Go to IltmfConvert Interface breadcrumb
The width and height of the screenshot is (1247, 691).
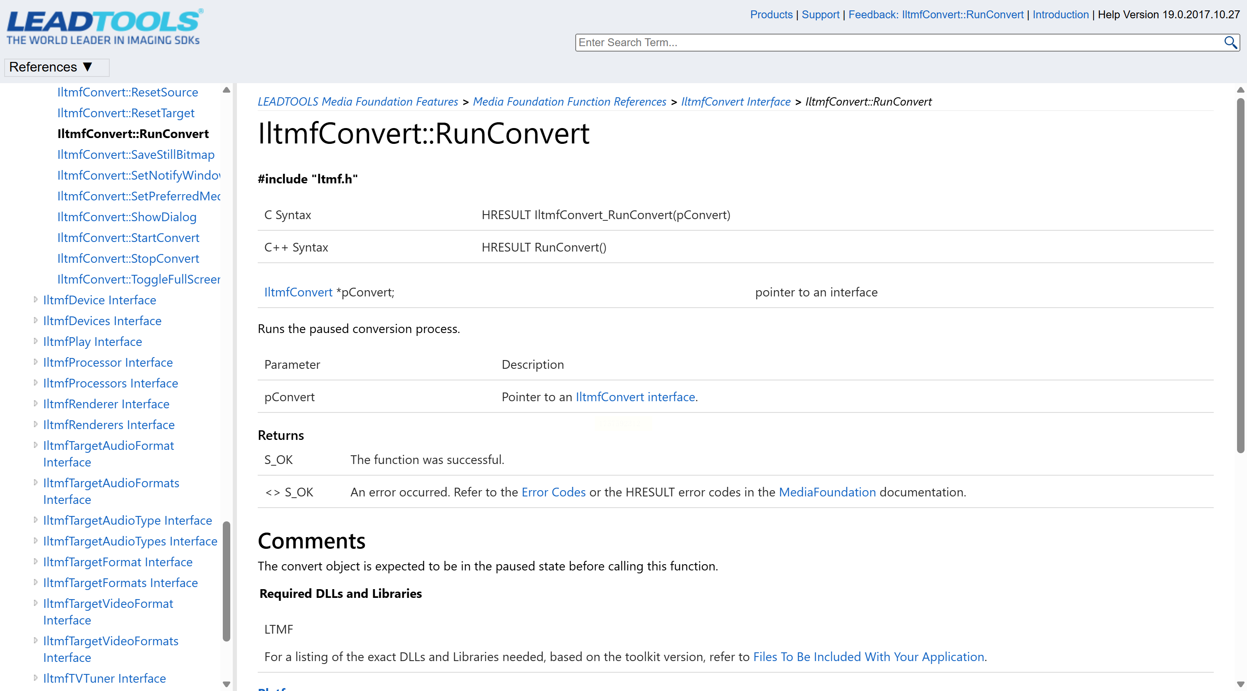[x=736, y=102]
